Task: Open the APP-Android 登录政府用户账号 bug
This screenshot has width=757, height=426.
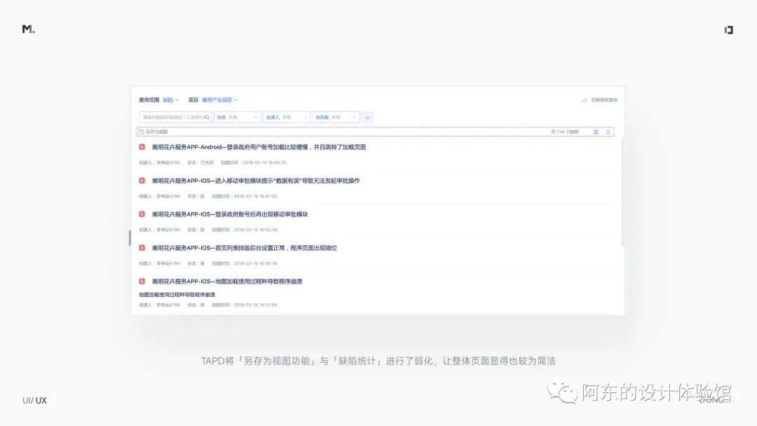Action: [259, 147]
